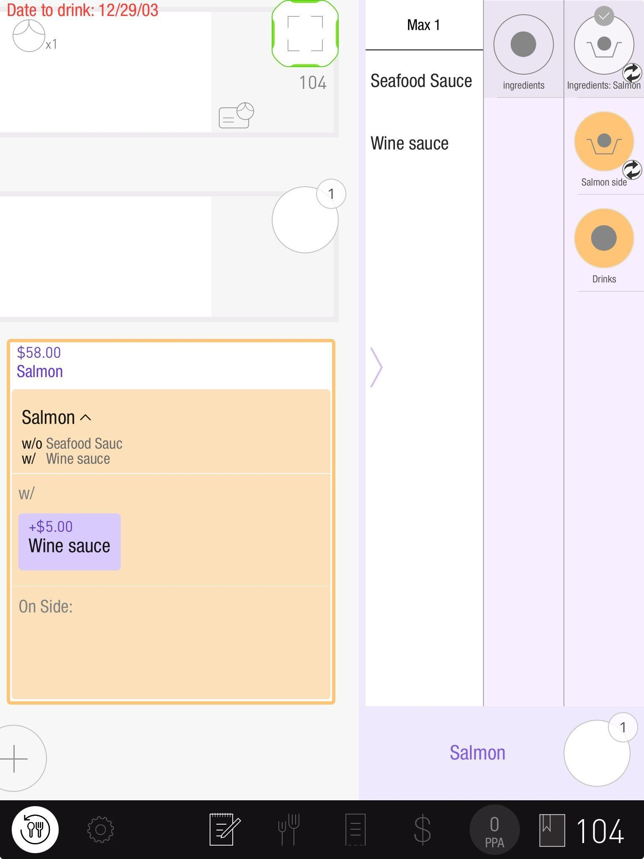Tap the dollar payment icon

(x=422, y=829)
